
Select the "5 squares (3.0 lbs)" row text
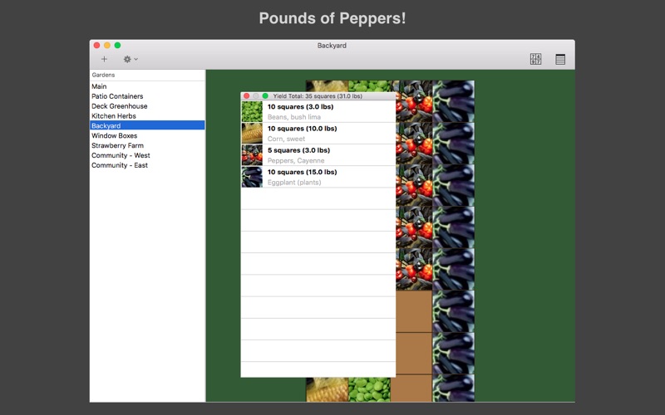coord(298,150)
